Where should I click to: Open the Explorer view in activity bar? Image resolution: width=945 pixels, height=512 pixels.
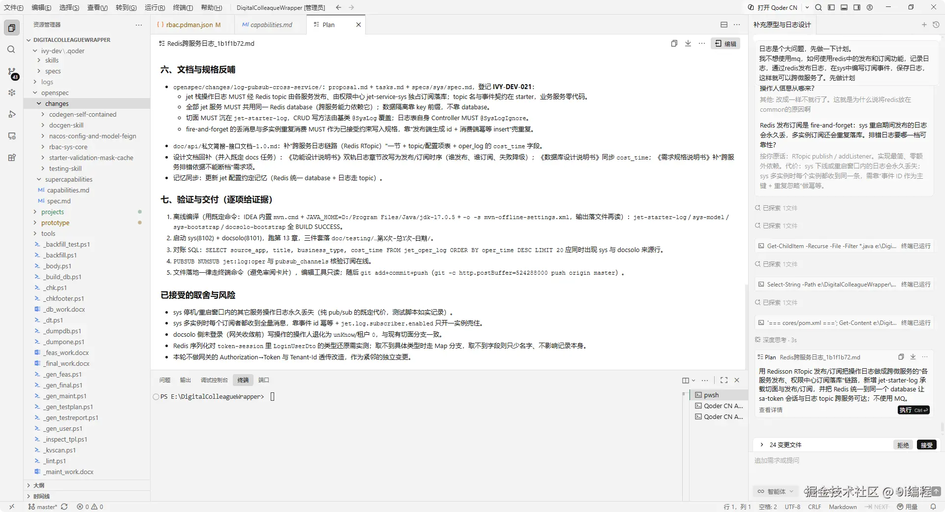coord(12,28)
